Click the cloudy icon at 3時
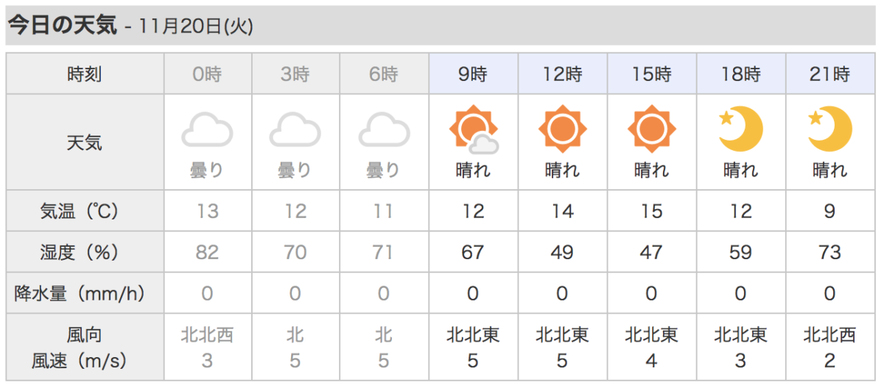 [x=295, y=131]
